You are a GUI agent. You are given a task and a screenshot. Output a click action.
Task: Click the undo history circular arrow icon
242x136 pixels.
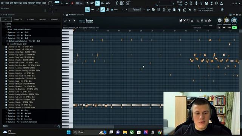tap(186, 3)
